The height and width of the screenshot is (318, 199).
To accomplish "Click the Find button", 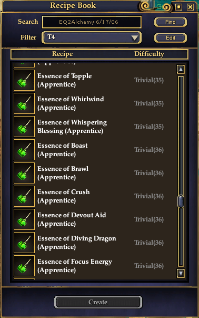I will coord(171,22).
